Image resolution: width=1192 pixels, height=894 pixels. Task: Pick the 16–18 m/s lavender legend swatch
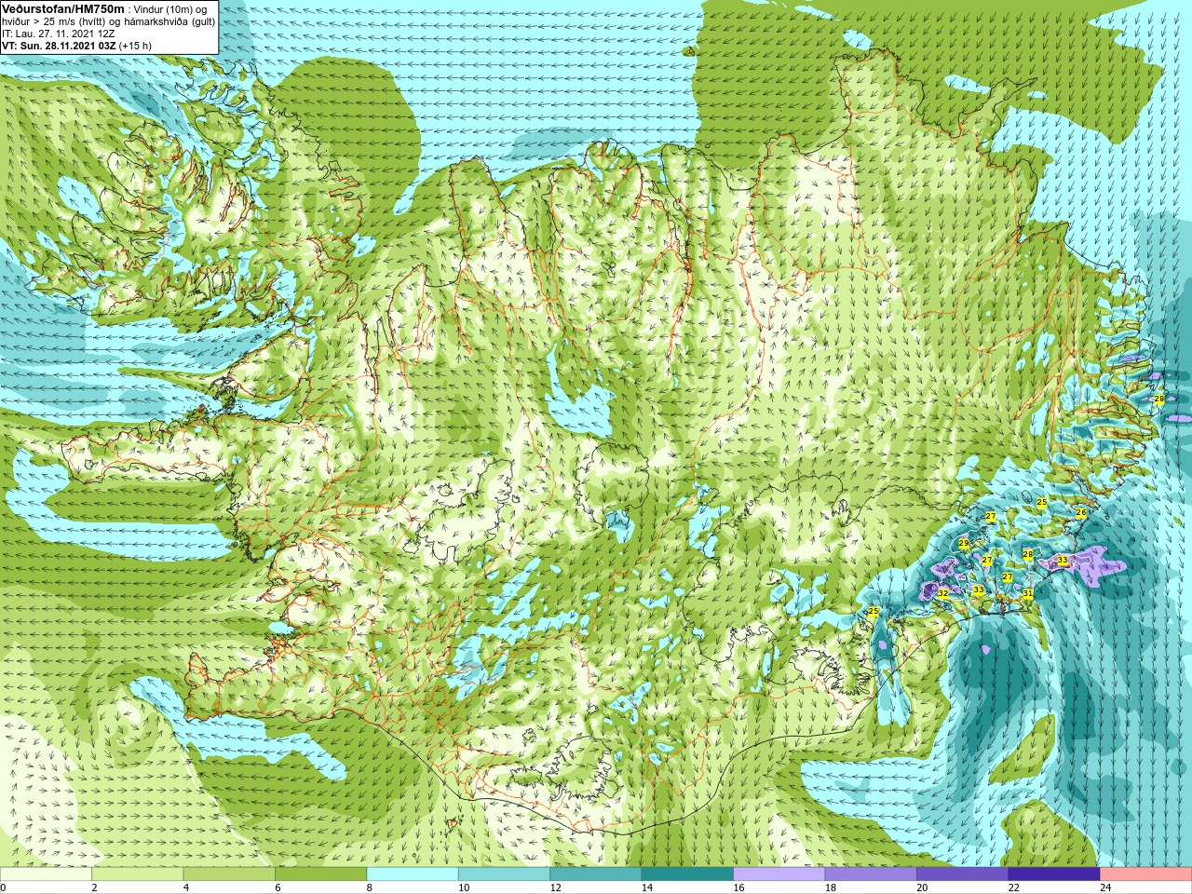point(779,874)
